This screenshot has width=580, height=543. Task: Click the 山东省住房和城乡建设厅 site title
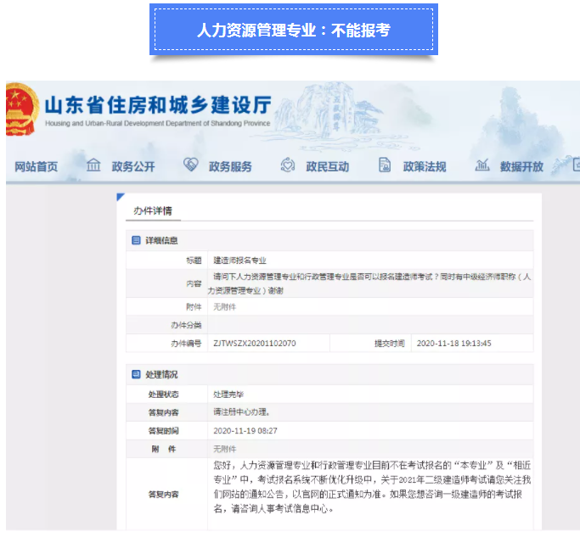[x=157, y=105]
